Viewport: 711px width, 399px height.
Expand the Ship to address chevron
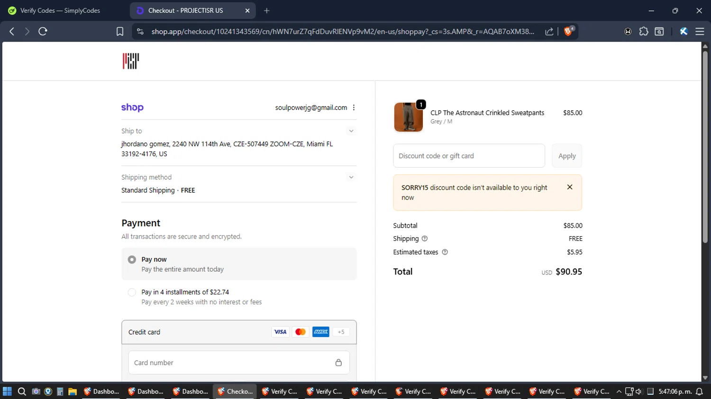pos(351,131)
